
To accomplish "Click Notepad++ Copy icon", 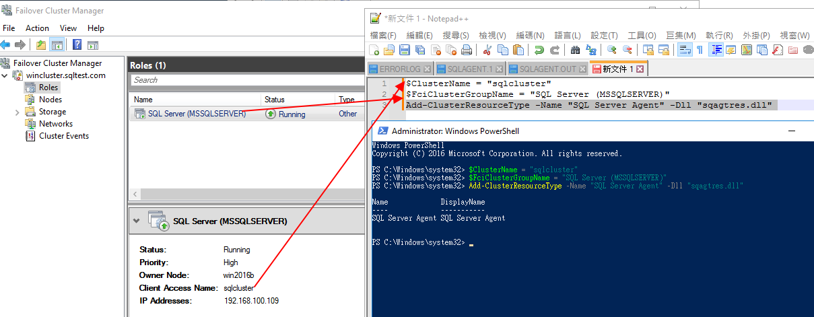I will click(x=503, y=50).
